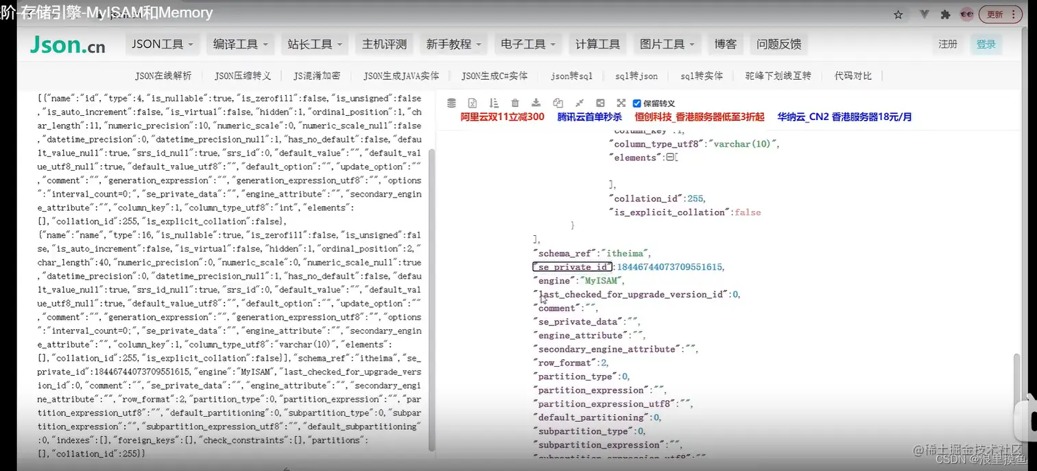Clear content with the trash icon

click(x=515, y=102)
